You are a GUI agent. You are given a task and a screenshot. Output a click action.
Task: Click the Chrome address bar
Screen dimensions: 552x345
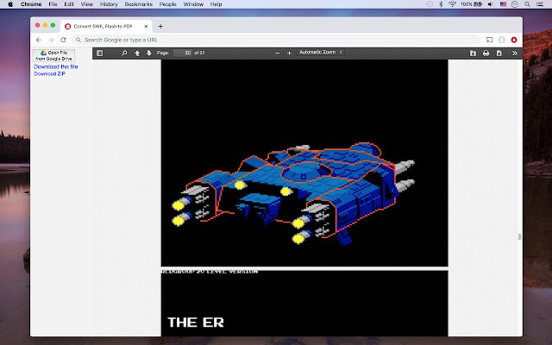[276, 40]
